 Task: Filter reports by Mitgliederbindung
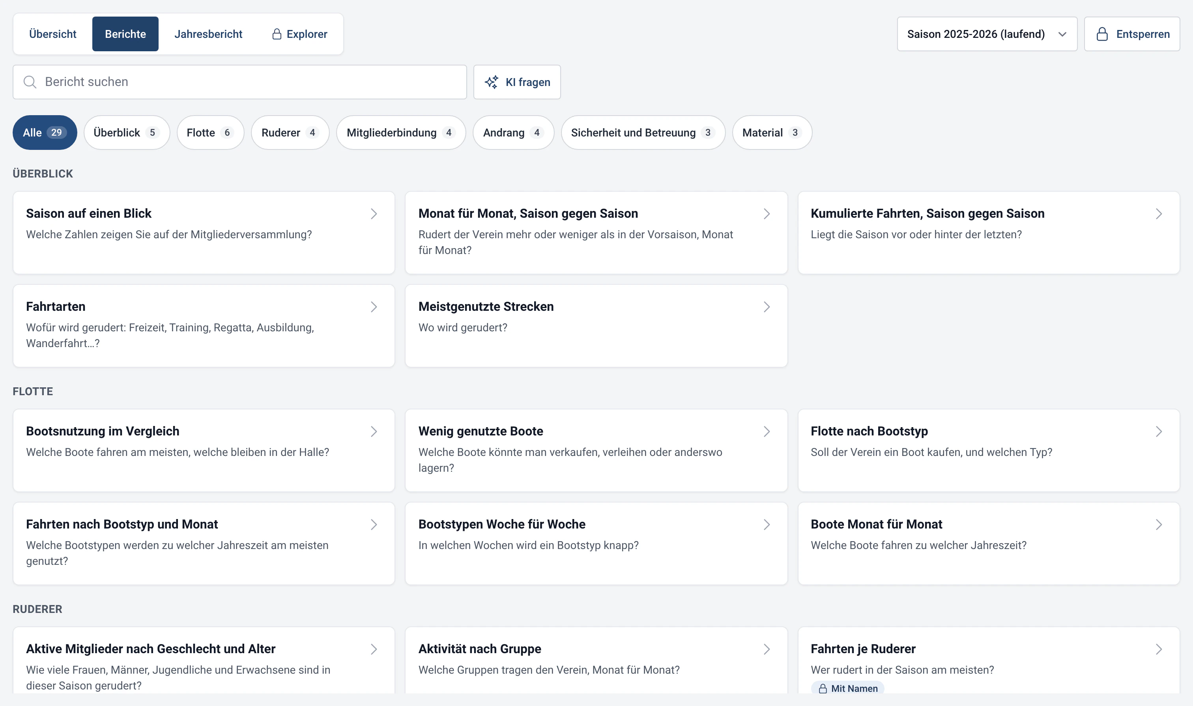(x=401, y=133)
